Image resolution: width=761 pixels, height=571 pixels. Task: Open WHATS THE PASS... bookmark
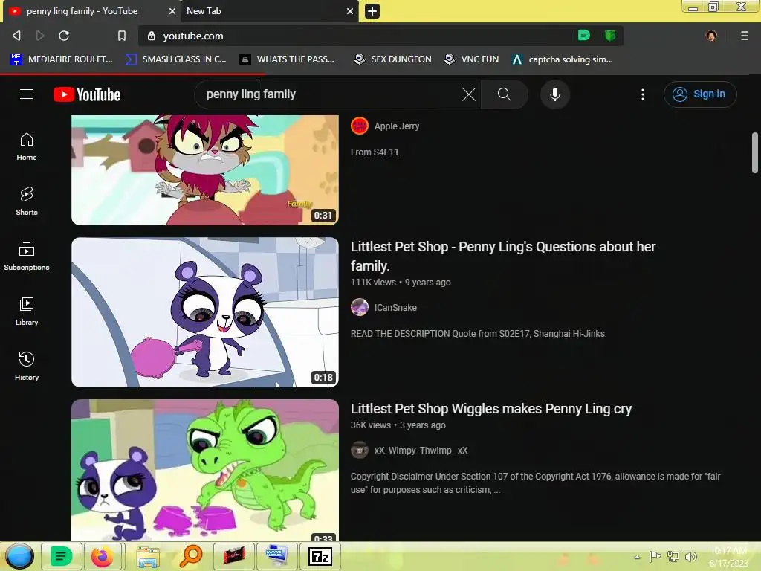coord(287,59)
